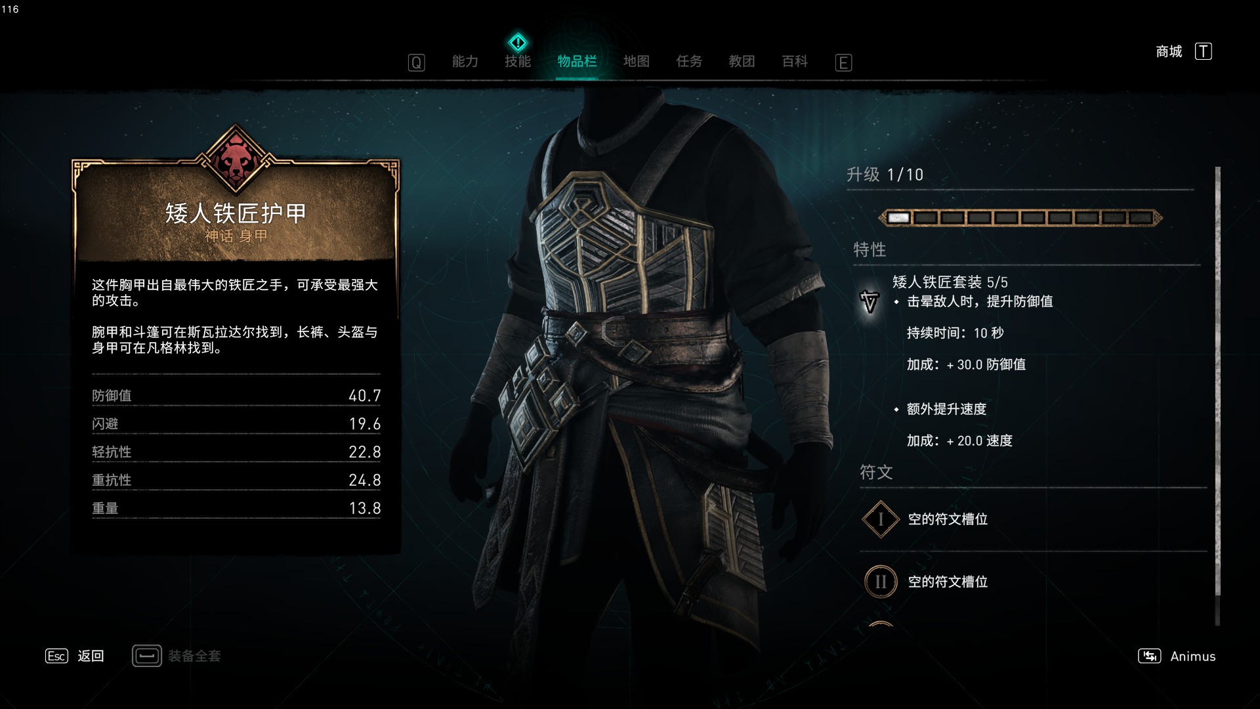Open the 任务 tab

(689, 62)
